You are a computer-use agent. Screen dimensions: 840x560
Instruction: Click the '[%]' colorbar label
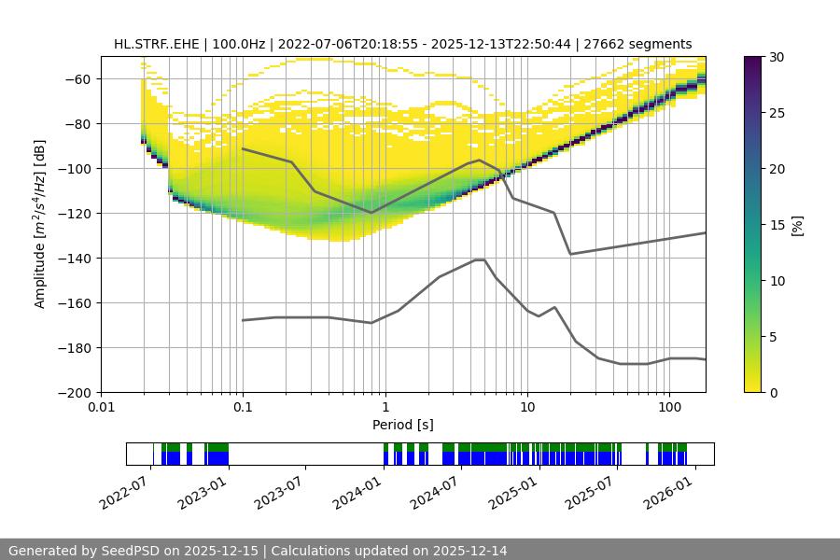click(x=796, y=225)
